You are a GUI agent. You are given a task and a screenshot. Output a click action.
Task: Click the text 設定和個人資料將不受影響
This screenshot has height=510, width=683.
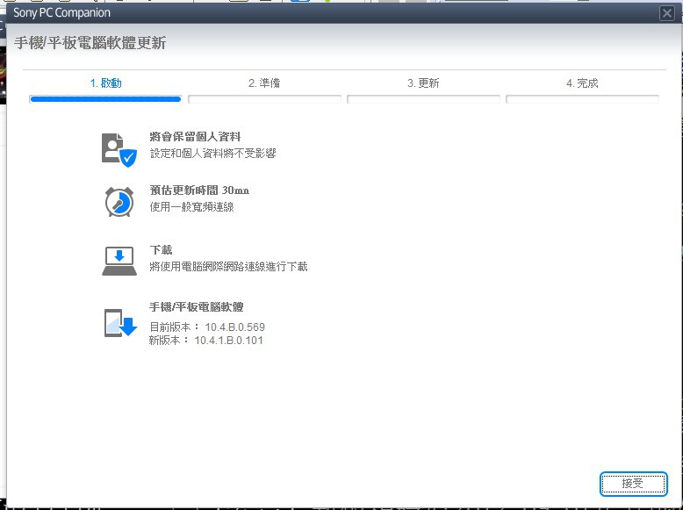tap(213, 154)
